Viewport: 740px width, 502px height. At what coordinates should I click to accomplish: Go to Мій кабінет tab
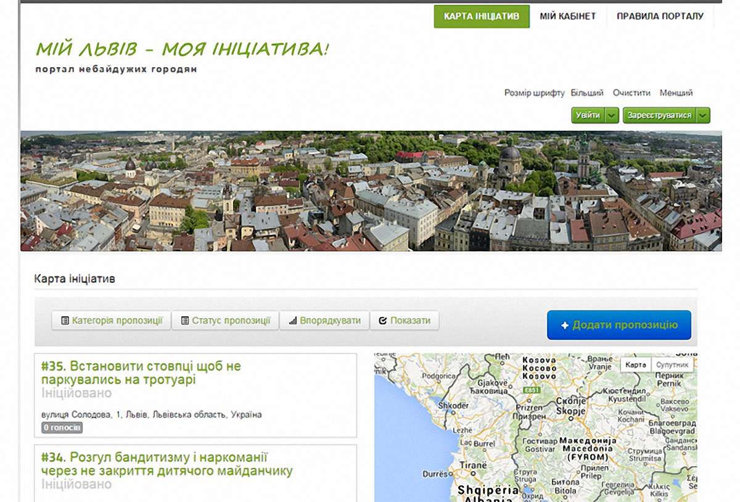[x=568, y=17]
